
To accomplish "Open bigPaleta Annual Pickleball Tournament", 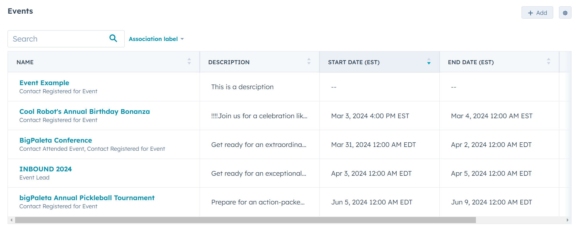I will tap(87, 198).
